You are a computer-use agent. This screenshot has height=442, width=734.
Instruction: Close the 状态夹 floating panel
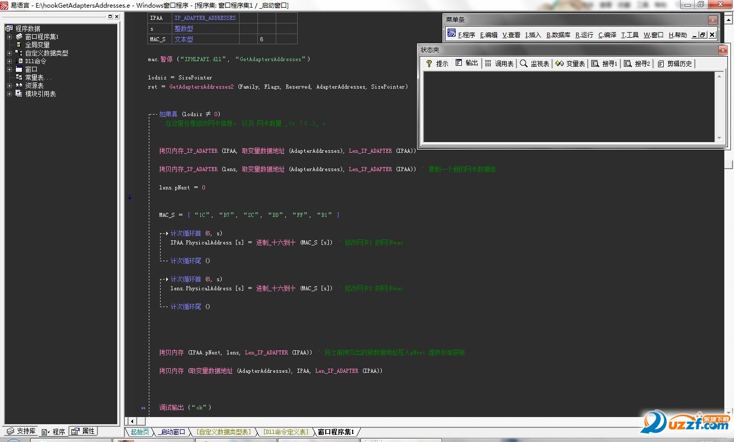pyautogui.click(x=722, y=50)
